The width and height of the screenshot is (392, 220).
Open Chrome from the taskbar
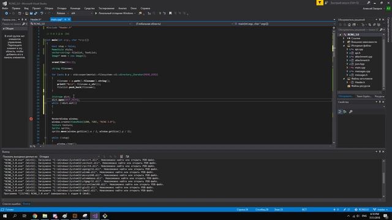35,216
